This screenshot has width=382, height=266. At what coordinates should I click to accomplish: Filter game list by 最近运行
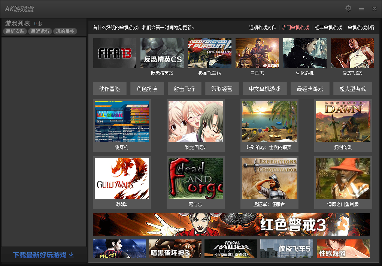pos(40,31)
